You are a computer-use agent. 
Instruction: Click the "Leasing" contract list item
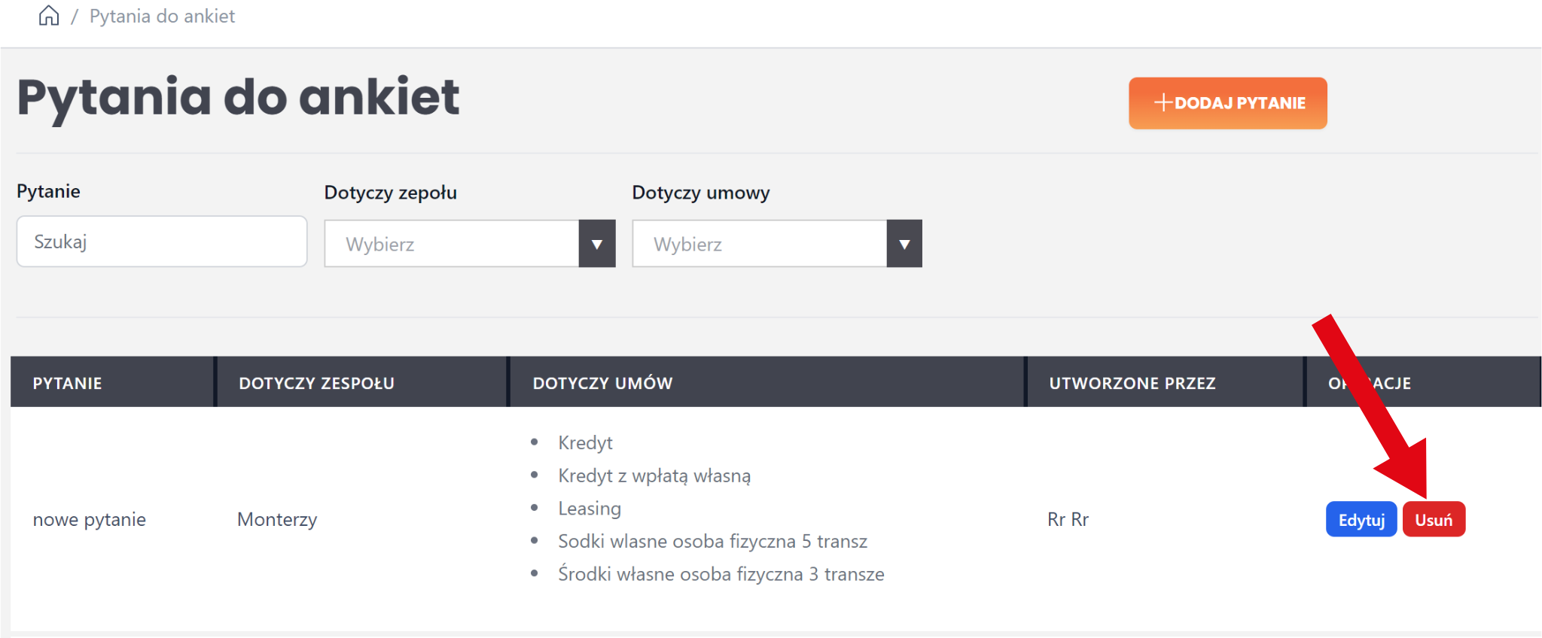(590, 509)
